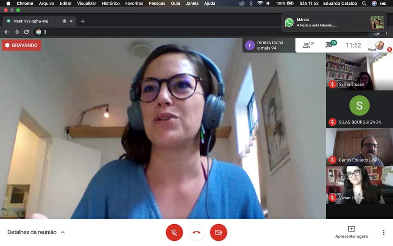Open Spotlight search magnifier

(364, 3)
